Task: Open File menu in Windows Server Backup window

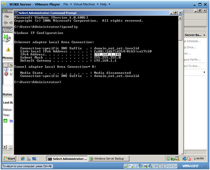Action: click(x=7, y=16)
